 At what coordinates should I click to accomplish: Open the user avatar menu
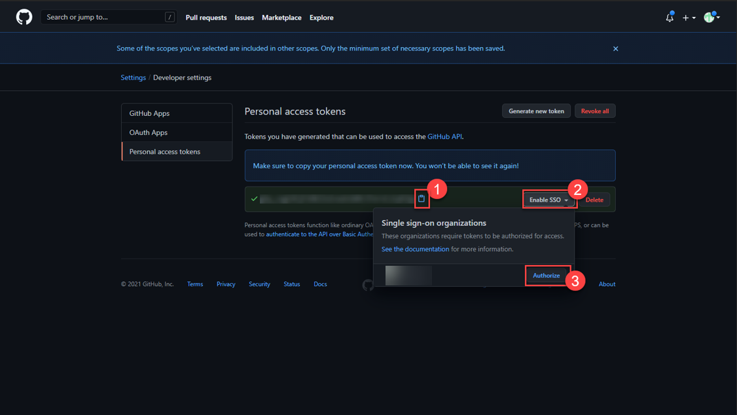[711, 18]
